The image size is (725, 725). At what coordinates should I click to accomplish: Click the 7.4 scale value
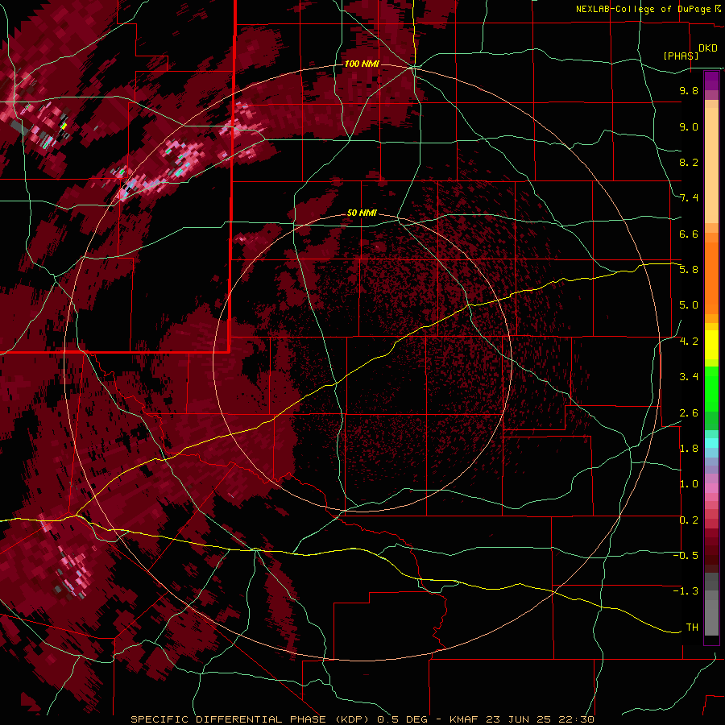point(689,198)
